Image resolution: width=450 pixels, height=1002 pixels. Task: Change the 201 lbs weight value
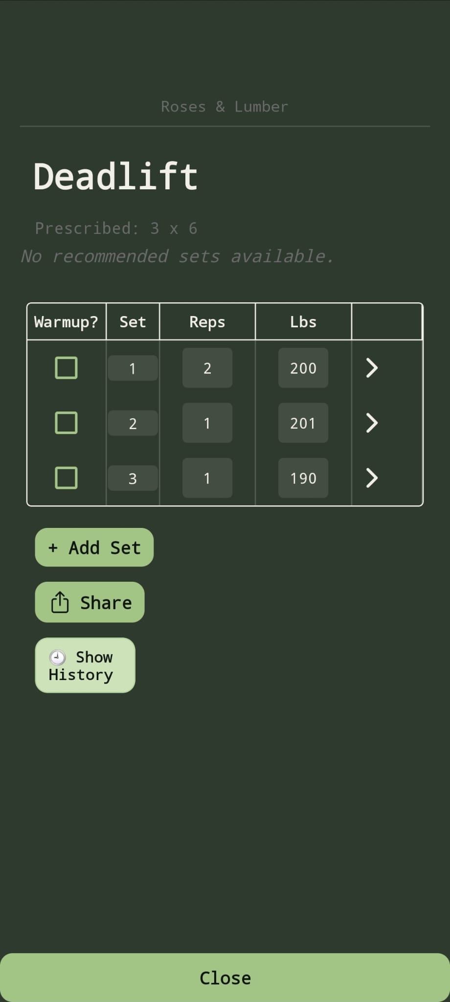coord(303,423)
